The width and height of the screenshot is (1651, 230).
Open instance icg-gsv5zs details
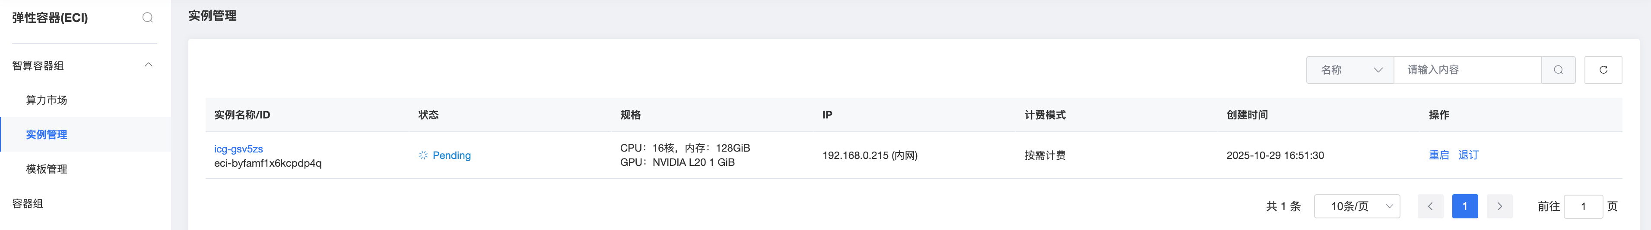[x=238, y=149]
